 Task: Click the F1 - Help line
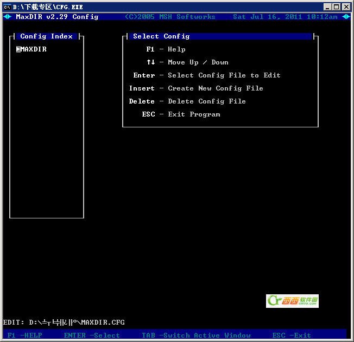coord(166,49)
